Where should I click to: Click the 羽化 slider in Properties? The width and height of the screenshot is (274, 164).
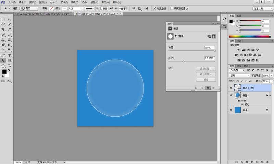click(x=184, y=61)
